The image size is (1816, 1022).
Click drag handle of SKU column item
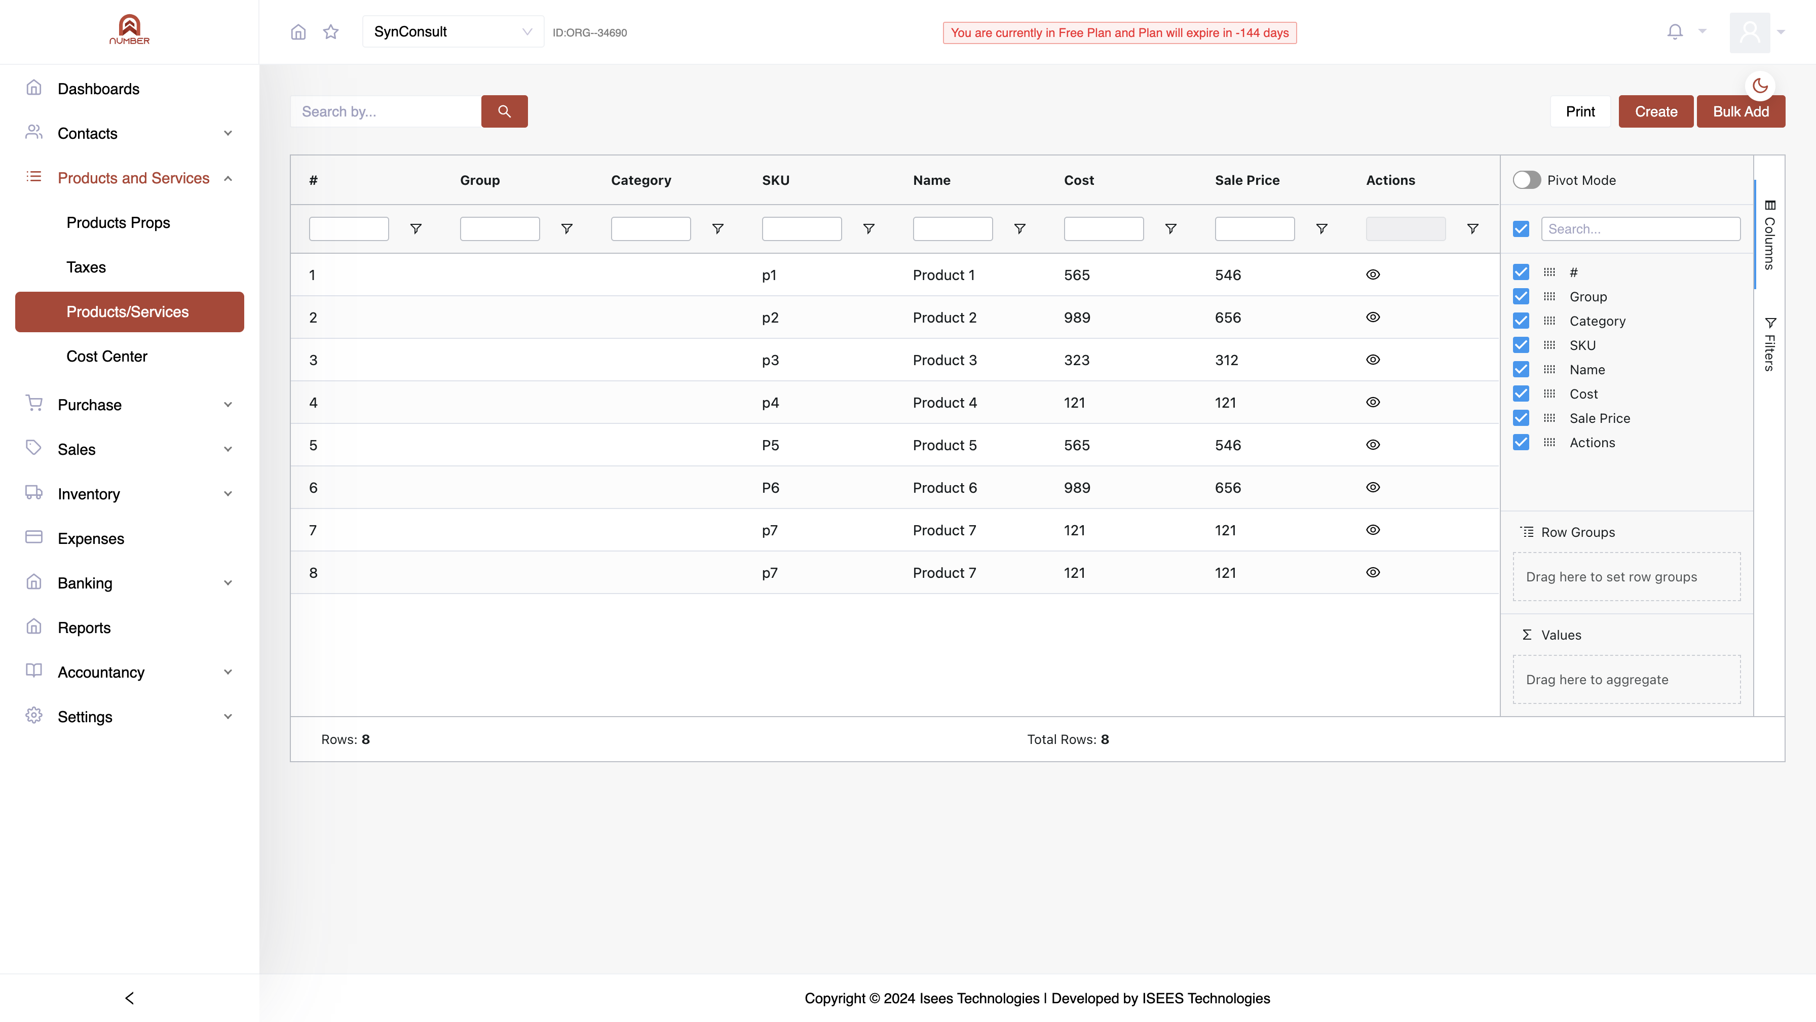1549,345
